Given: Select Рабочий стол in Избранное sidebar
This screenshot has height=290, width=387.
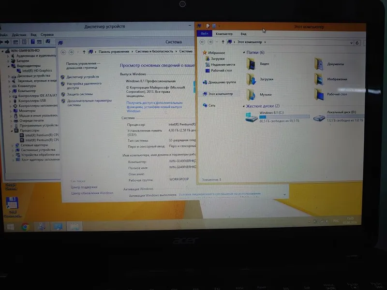Looking at the screenshot, I should pos(219,71).
